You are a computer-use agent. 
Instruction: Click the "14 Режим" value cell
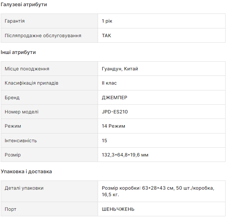click(114, 126)
